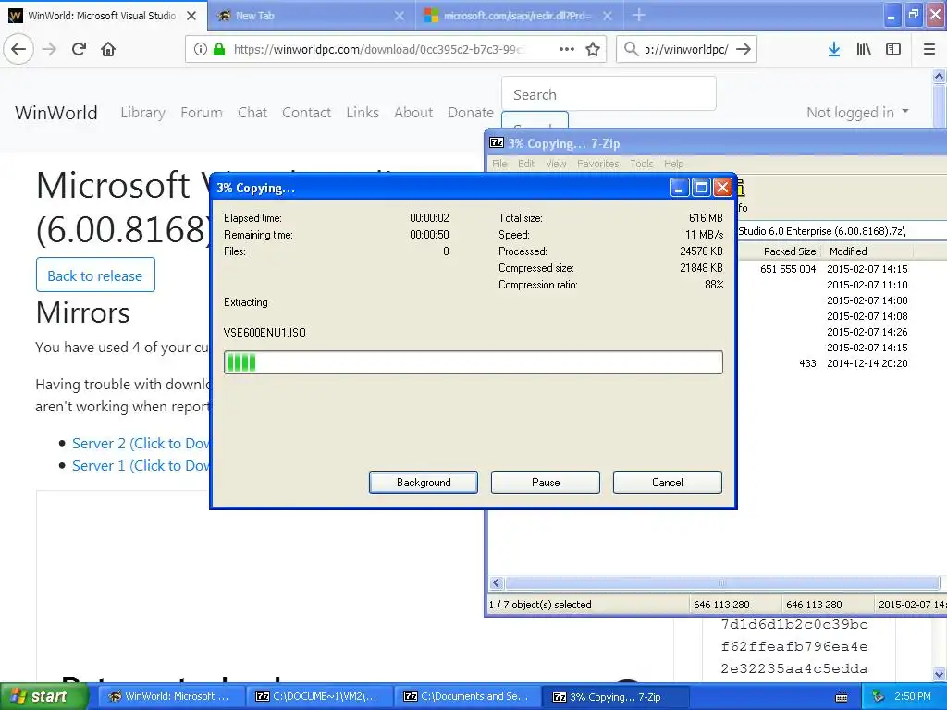This screenshot has height=710, width=947.
Task: Click the 7-Zip horizontal scrollbar left arrow
Action: [497, 582]
